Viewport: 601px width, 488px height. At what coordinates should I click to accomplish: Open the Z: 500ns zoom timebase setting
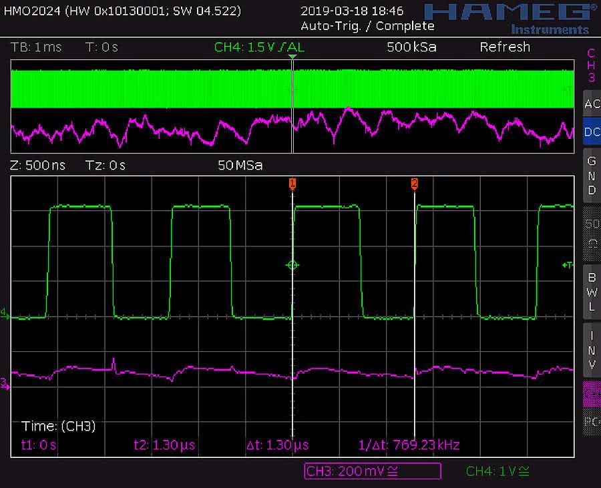coord(37,165)
